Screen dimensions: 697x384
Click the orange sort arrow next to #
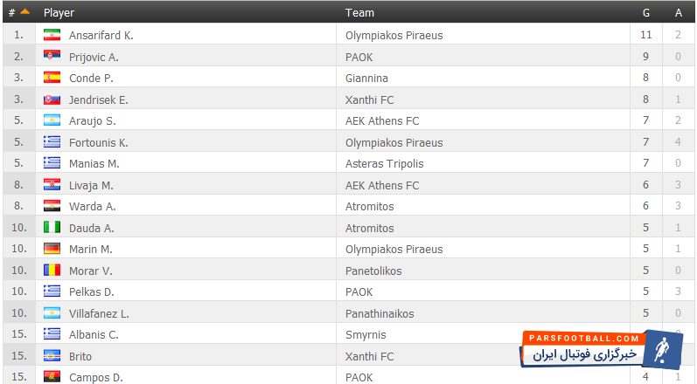point(24,12)
